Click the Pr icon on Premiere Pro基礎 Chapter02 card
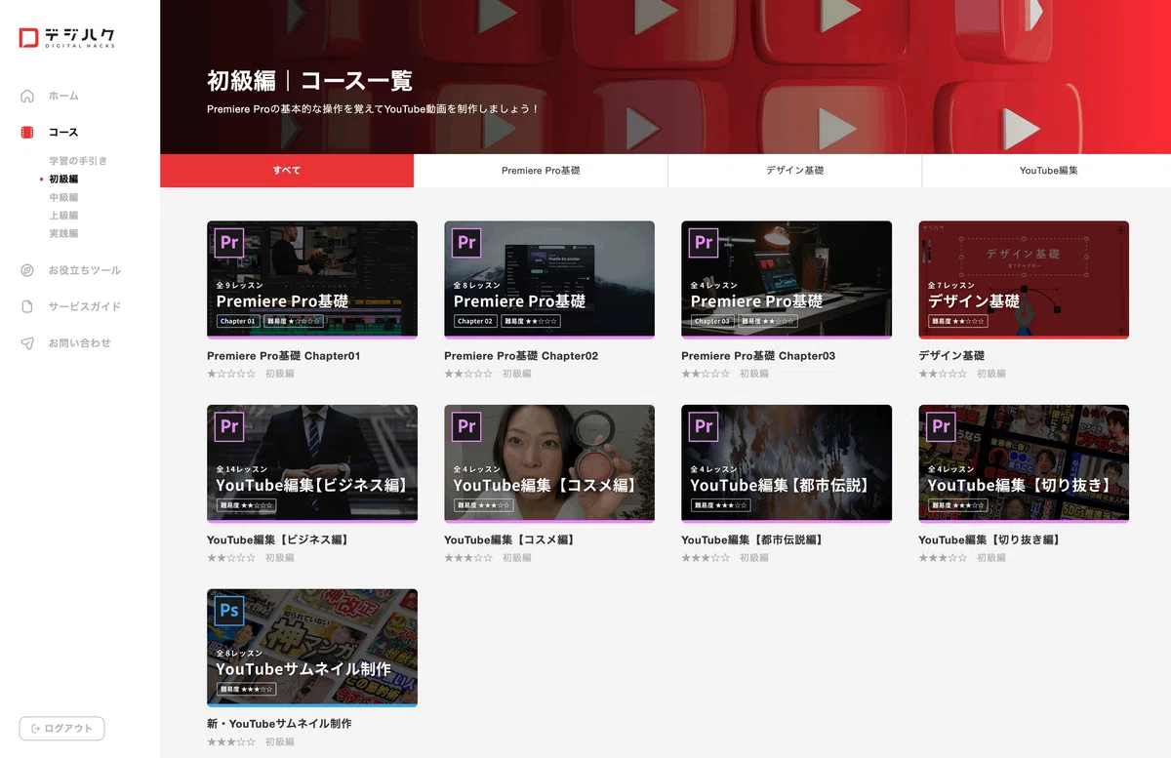1171x758 pixels. click(466, 242)
